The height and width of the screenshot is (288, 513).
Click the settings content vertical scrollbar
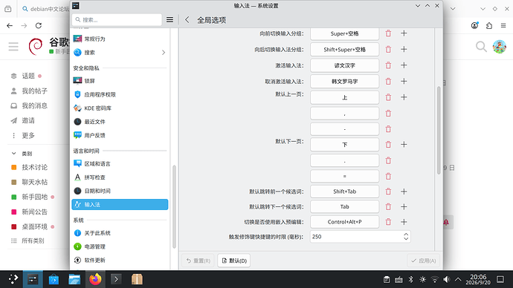click(439, 131)
